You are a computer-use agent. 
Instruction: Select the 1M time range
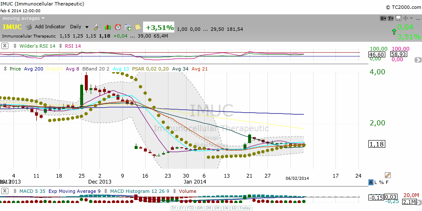[216, 208]
